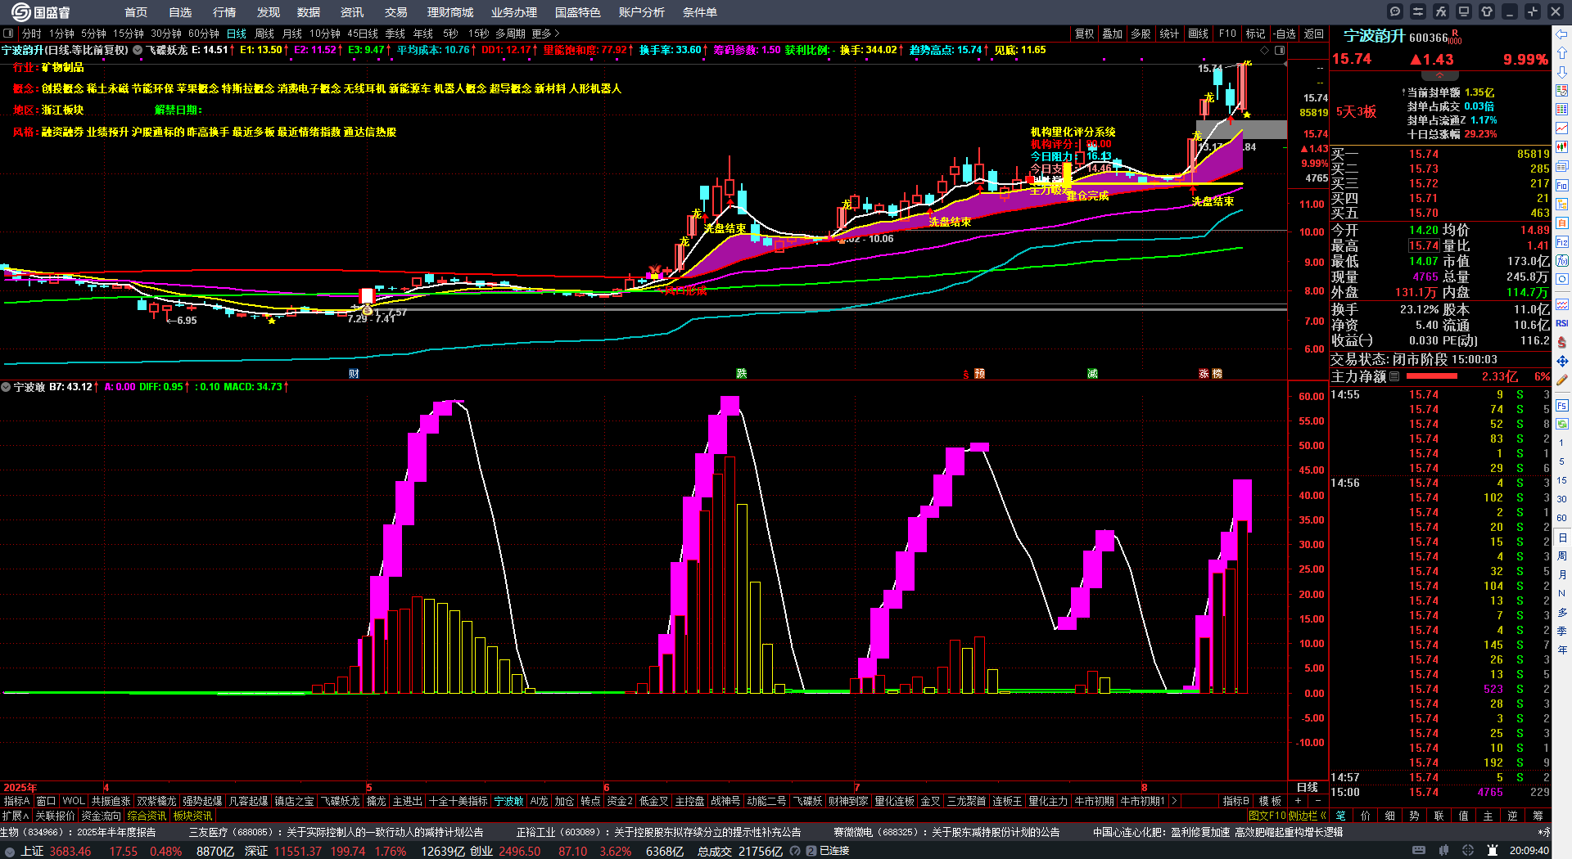Toggle the small checkbox left of 分时
Screen dimensions: 1572x859
(x=8, y=34)
